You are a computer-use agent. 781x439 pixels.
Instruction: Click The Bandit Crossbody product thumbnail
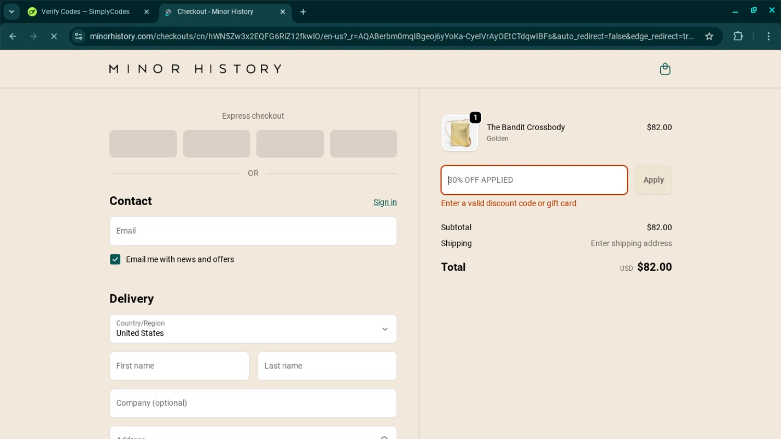click(460, 133)
